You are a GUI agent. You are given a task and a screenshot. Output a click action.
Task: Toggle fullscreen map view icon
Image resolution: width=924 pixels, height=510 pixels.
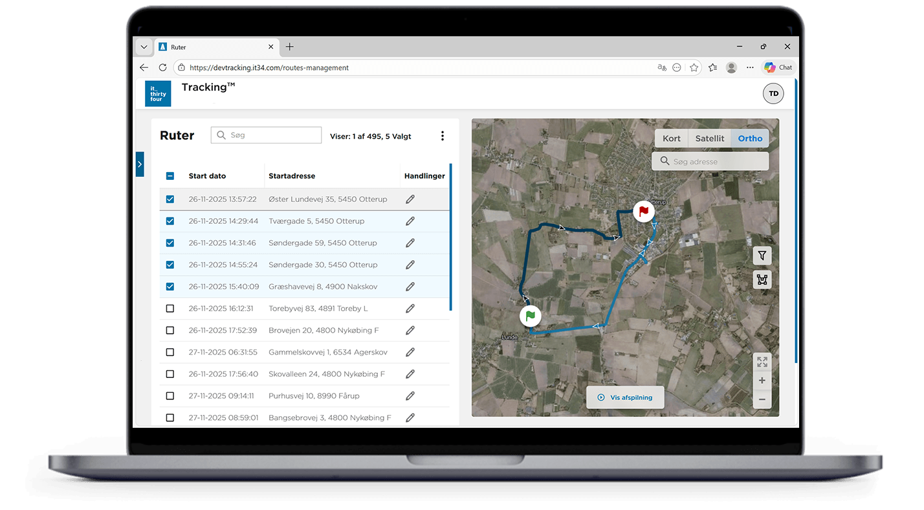tap(762, 362)
